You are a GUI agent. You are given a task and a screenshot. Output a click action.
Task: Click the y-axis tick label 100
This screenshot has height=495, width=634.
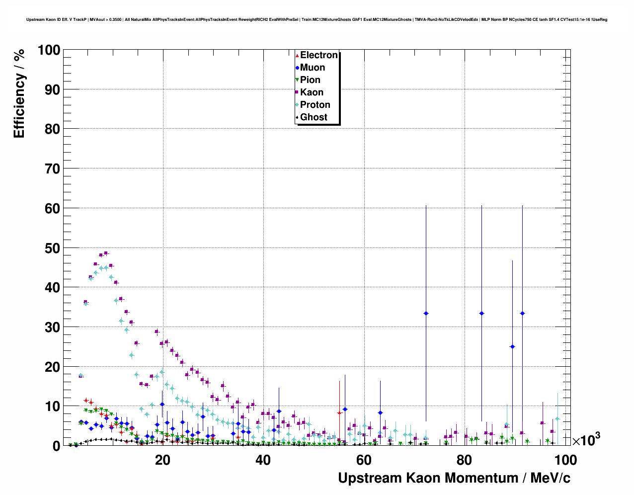48,50
